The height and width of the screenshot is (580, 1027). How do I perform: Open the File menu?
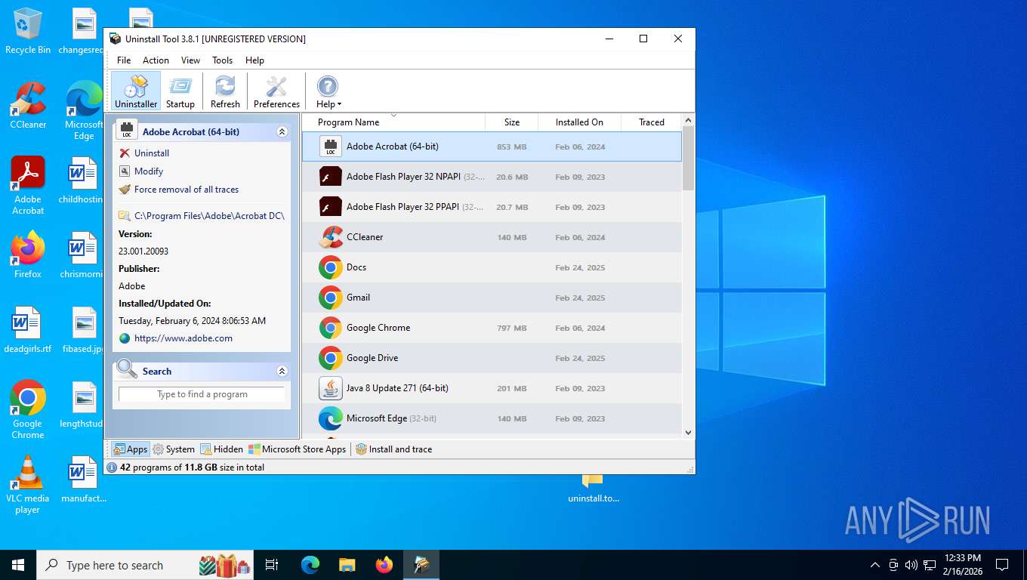click(124, 60)
